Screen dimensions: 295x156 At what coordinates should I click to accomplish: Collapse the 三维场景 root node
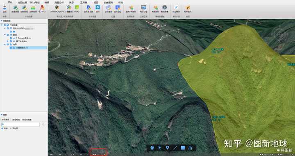pos(2,25)
